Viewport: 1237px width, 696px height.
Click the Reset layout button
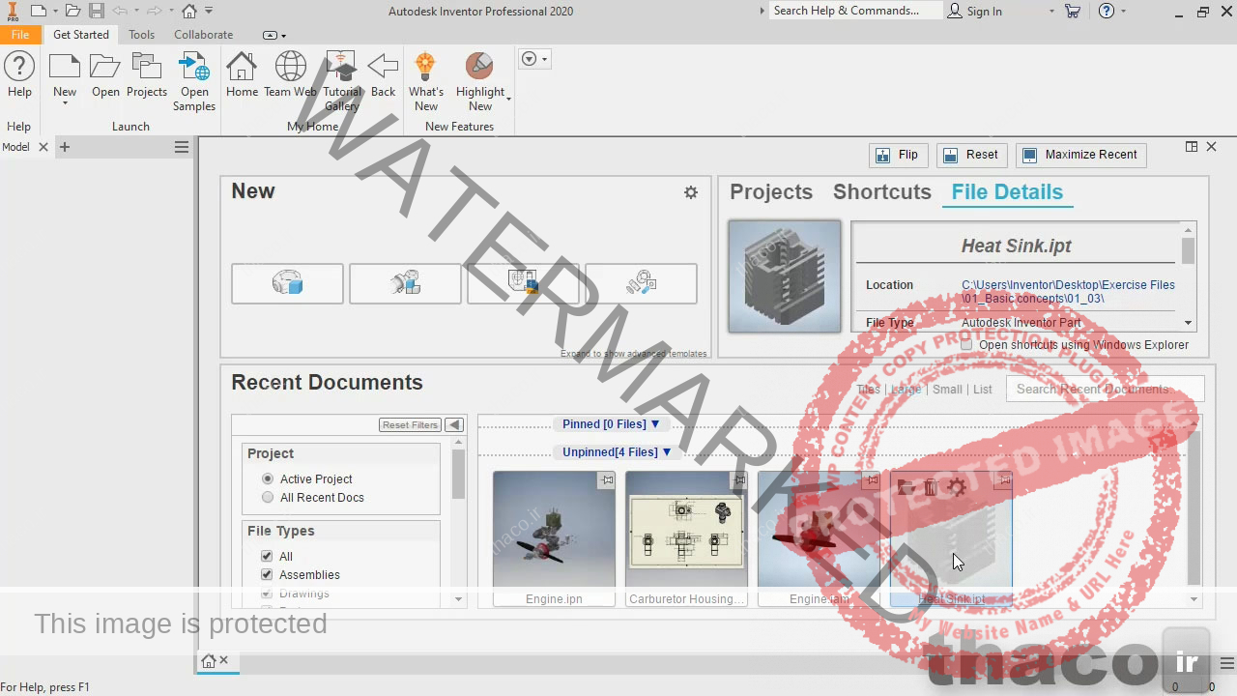pyautogui.click(x=971, y=155)
